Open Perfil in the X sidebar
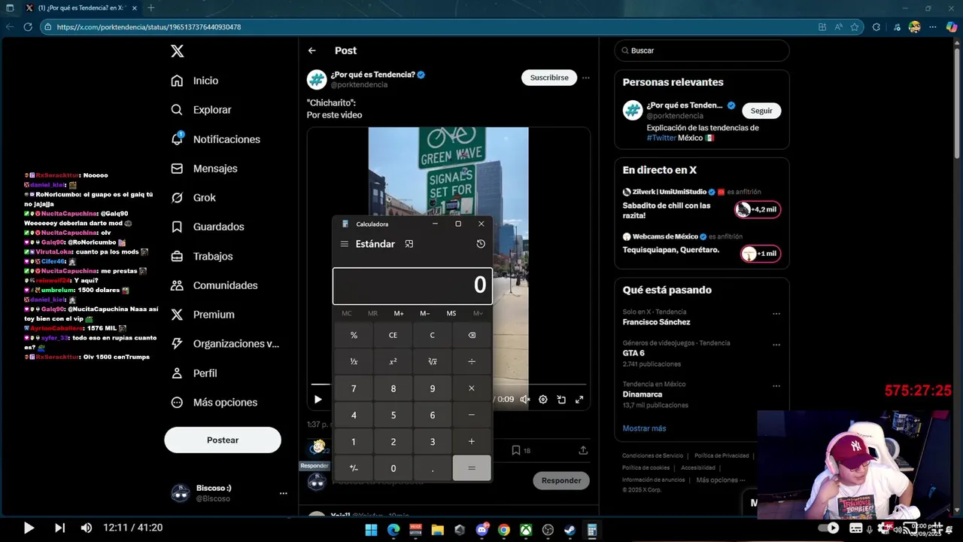 [194, 373]
